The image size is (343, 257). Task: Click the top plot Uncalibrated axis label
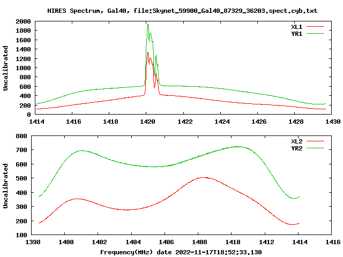5,68
